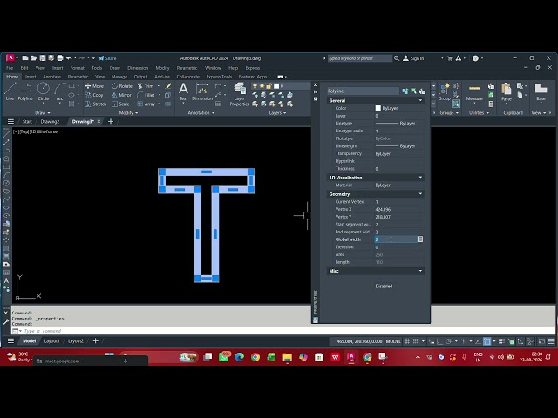Click the Group tool icon

pos(444,91)
